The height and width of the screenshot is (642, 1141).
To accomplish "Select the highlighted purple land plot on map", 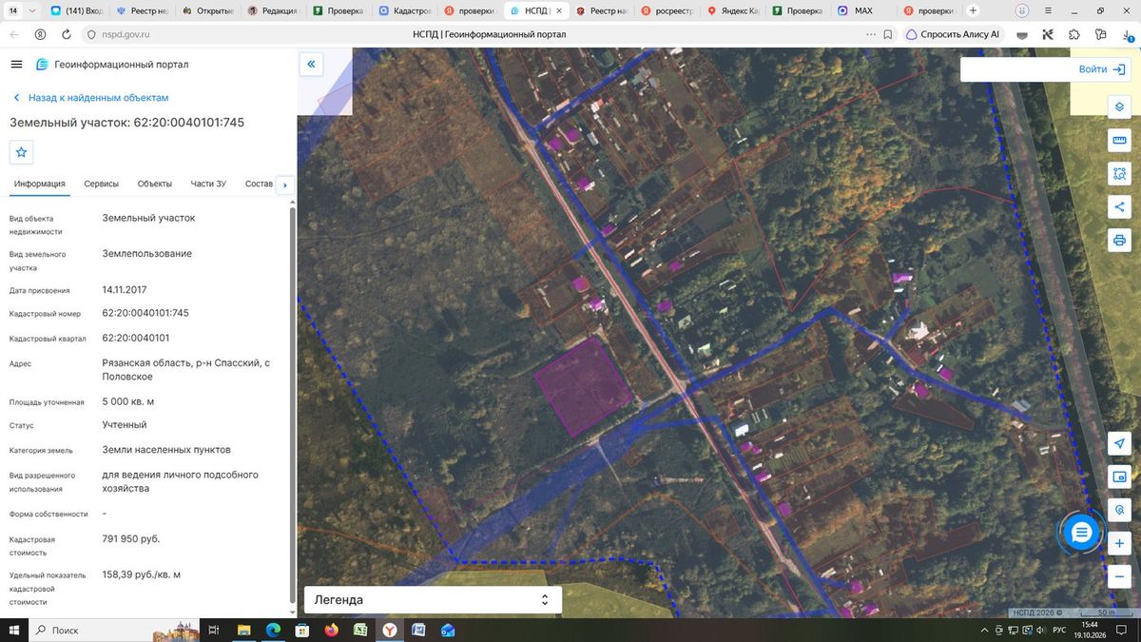I will click(x=583, y=385).
